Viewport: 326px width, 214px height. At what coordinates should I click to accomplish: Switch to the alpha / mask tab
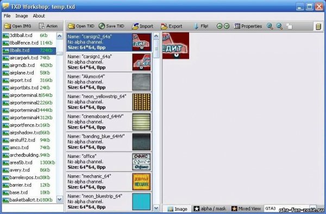click(x=210, y=209)
